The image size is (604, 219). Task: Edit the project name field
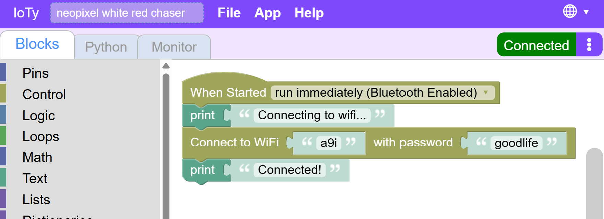coord(127,13)
